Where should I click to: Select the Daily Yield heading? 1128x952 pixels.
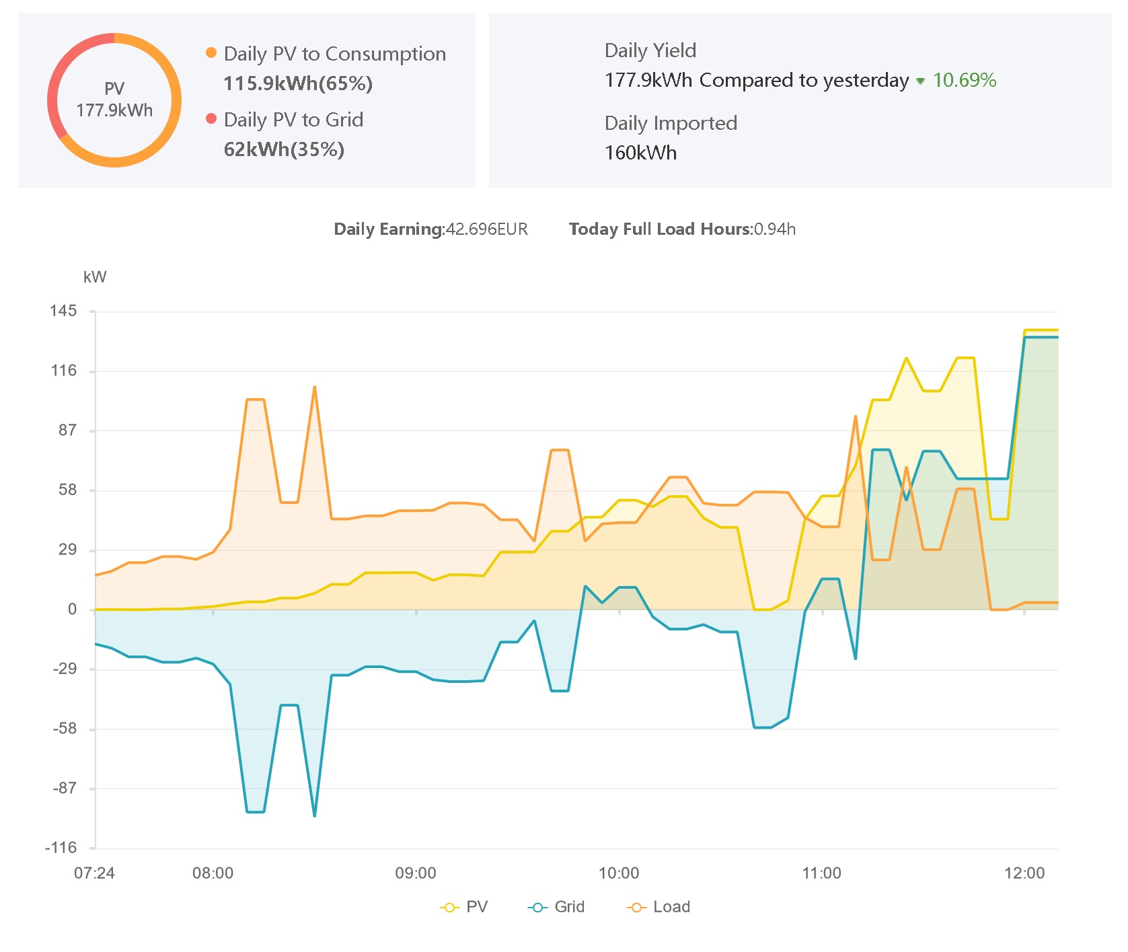650,50
